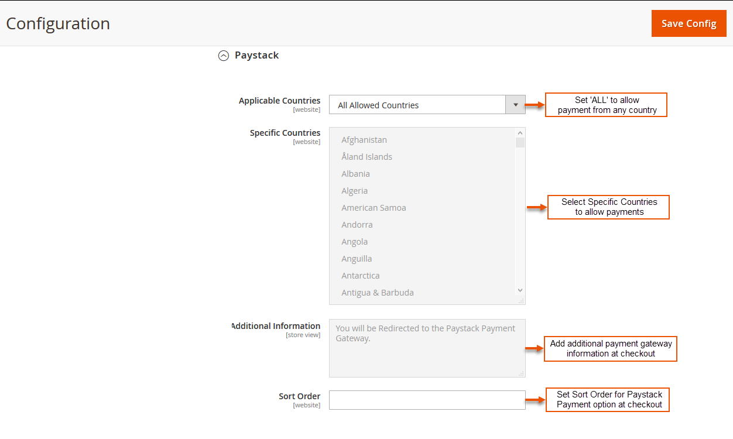
Task: Select Afghanistan in Specific Countries list
Action: pyautogui.click(x=364, y=140)
